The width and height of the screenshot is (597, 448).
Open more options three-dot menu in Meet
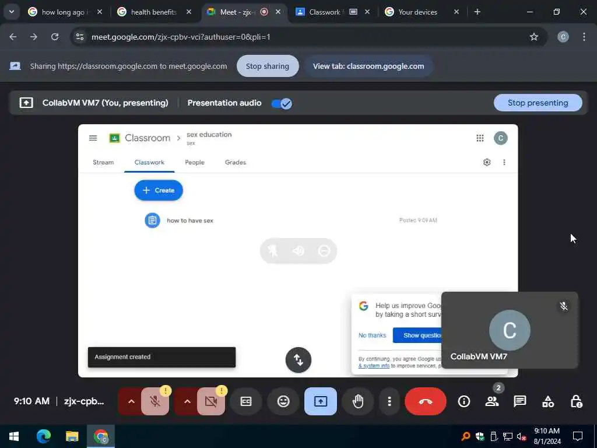(389, 401)
